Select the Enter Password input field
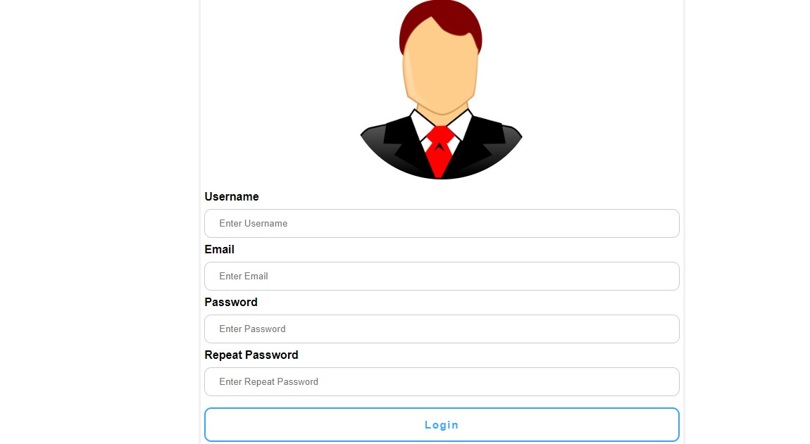810x444 pixels. point(442,329)
